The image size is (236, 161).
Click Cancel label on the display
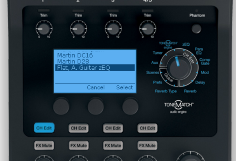click(96, 87)
